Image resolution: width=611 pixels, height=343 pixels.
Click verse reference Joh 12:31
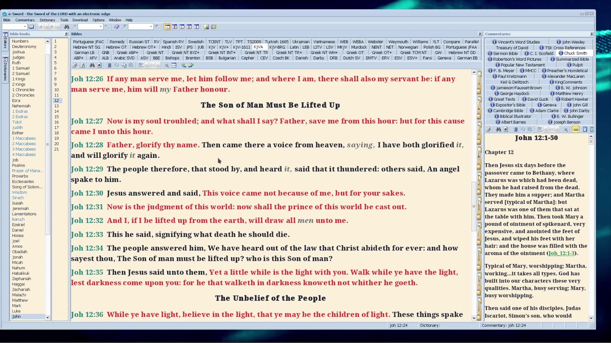tap(87, 207)
